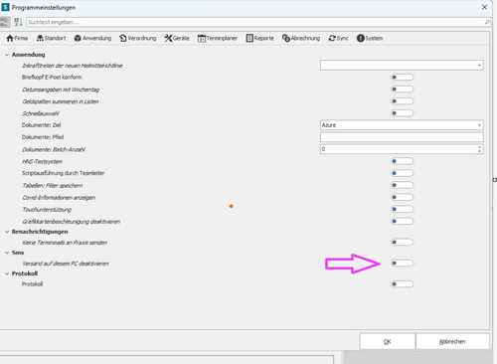
Task: Toggle Touchunterstützung switch
Action: tap(402, 209)
